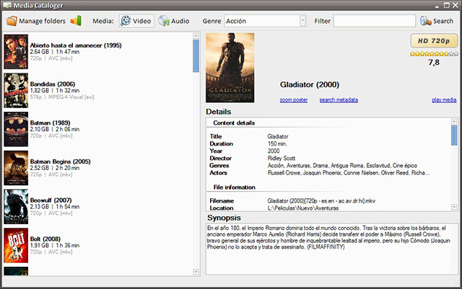Click the Media Cataloger title bar icon
The width and height of the screenshot is (462, 289).
pos(7,5)
